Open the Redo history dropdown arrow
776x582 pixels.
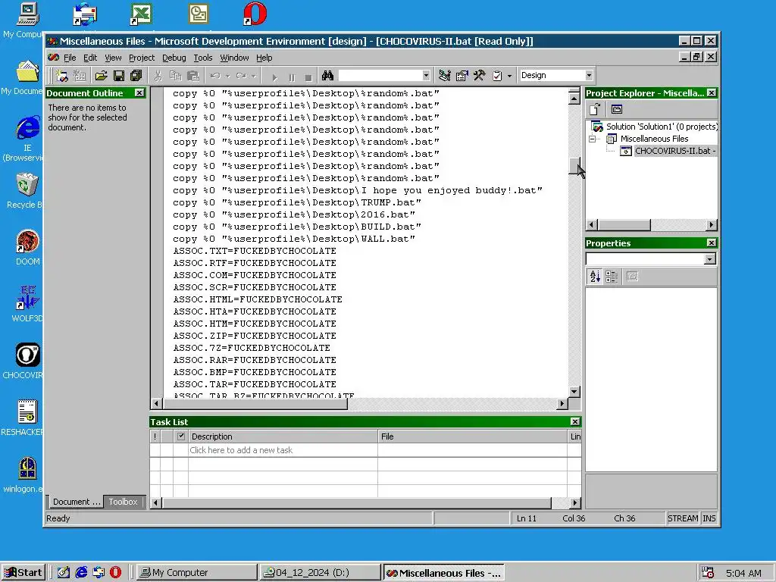253,76
